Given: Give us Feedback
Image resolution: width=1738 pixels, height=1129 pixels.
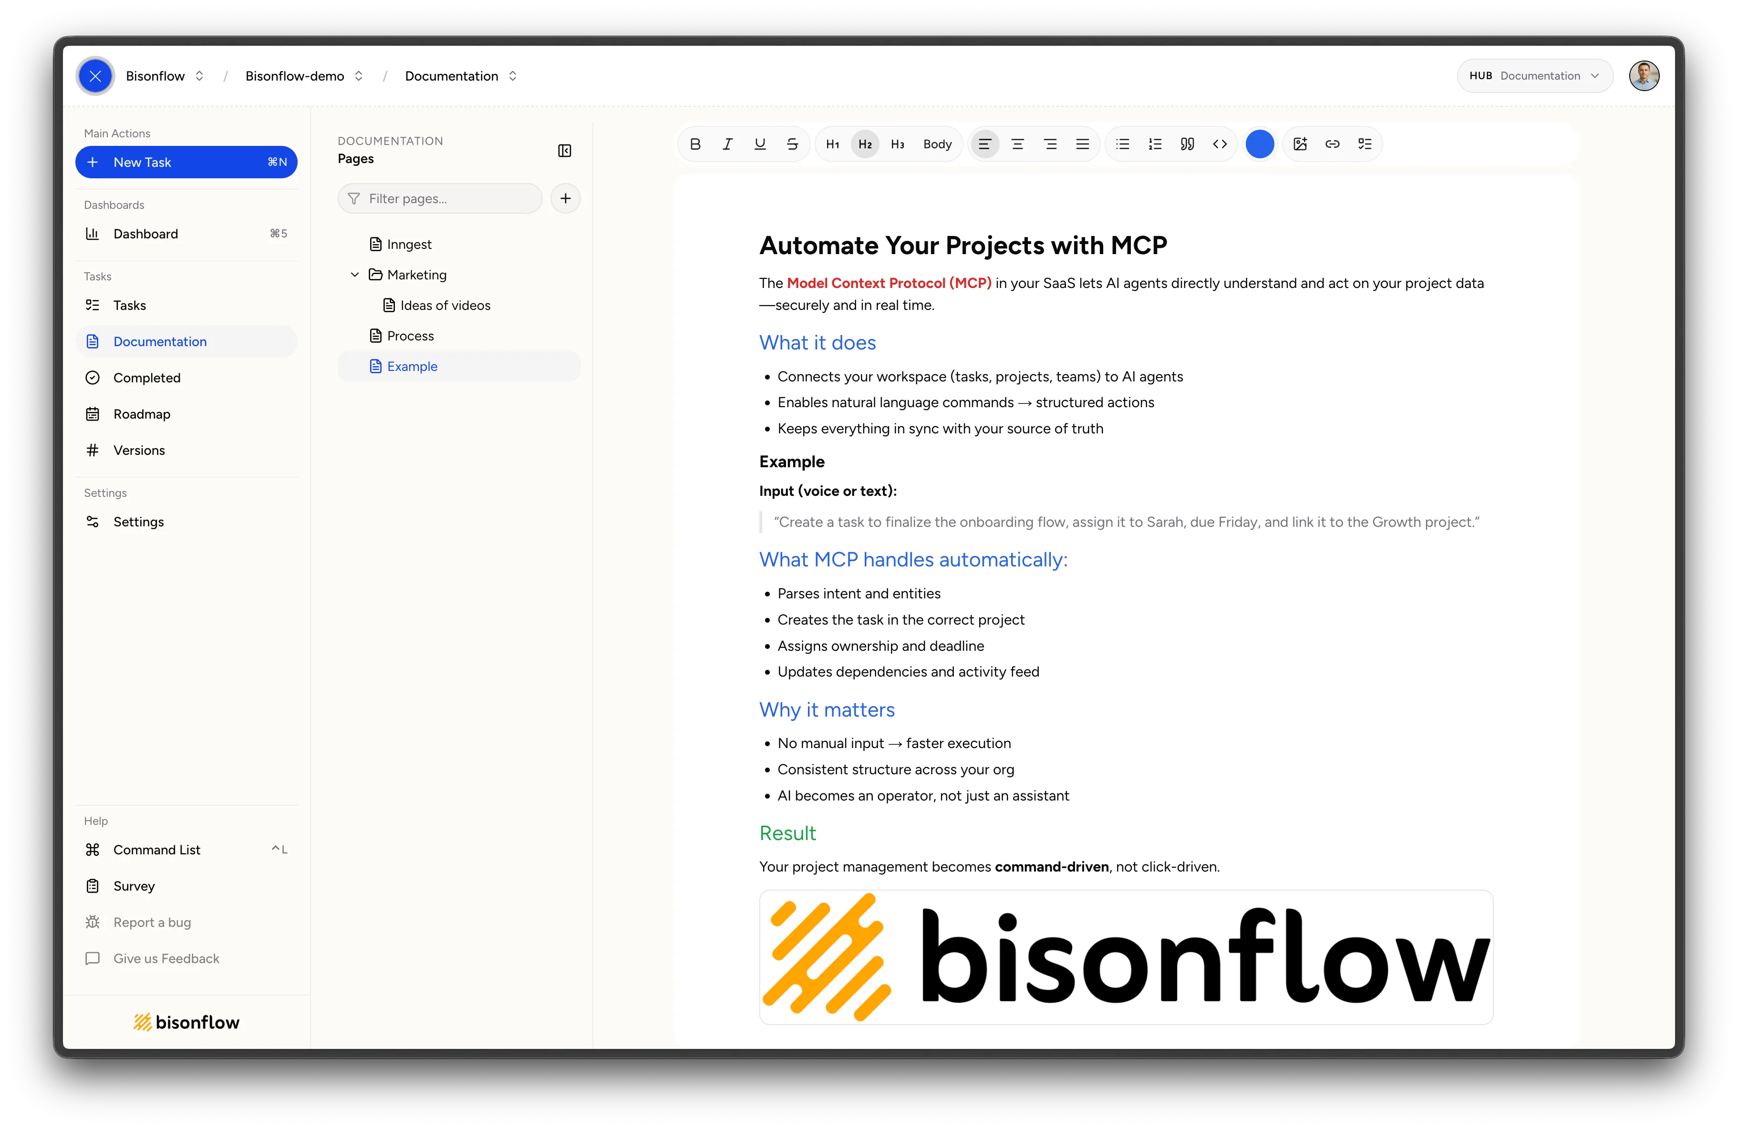Looking at the screenshot, I should click(186, 958).
